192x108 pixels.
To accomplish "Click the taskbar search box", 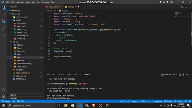I will click(31, 105).
